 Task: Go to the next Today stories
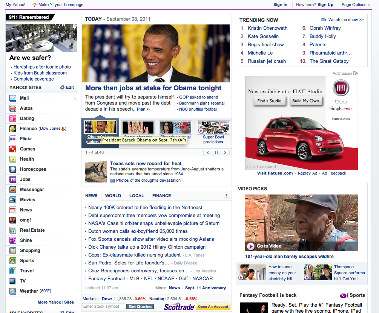click(x=225, y=152)
